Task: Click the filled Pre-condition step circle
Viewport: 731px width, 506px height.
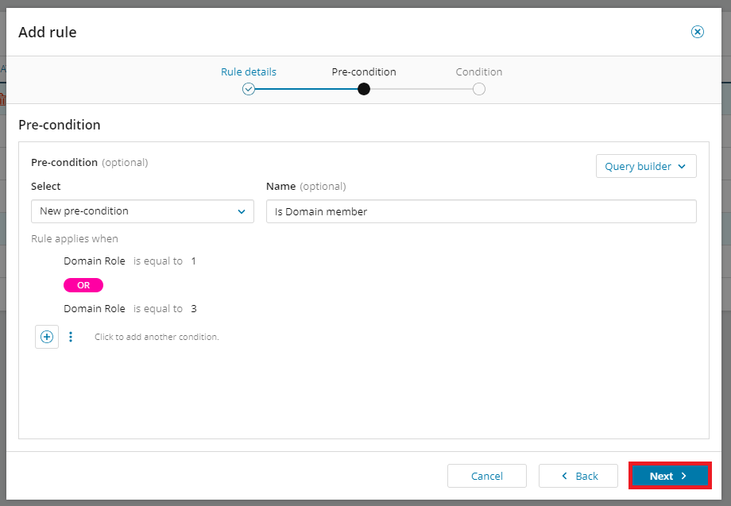Action: pos(363,89)
